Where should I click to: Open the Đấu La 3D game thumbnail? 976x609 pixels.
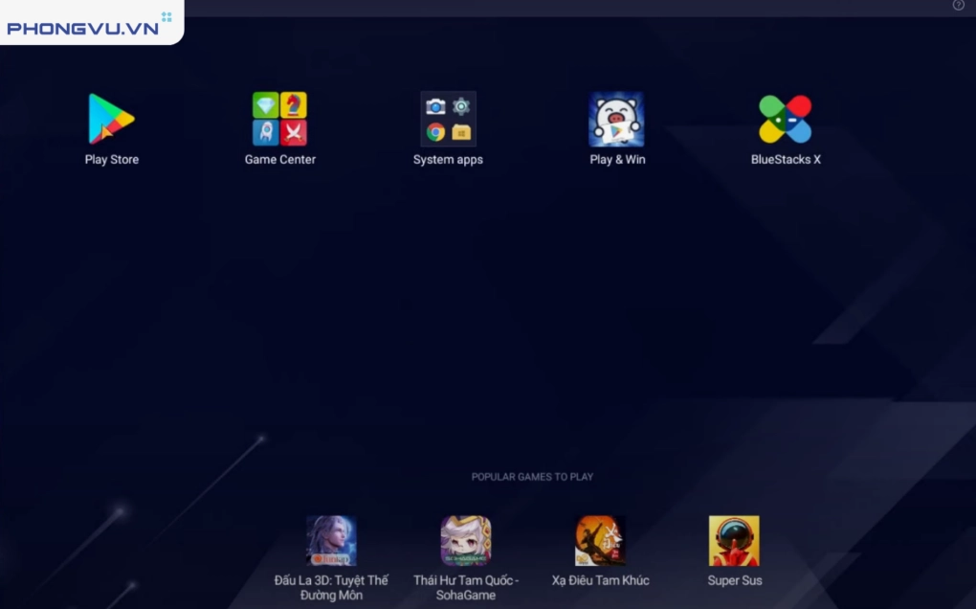pos(331,541)
